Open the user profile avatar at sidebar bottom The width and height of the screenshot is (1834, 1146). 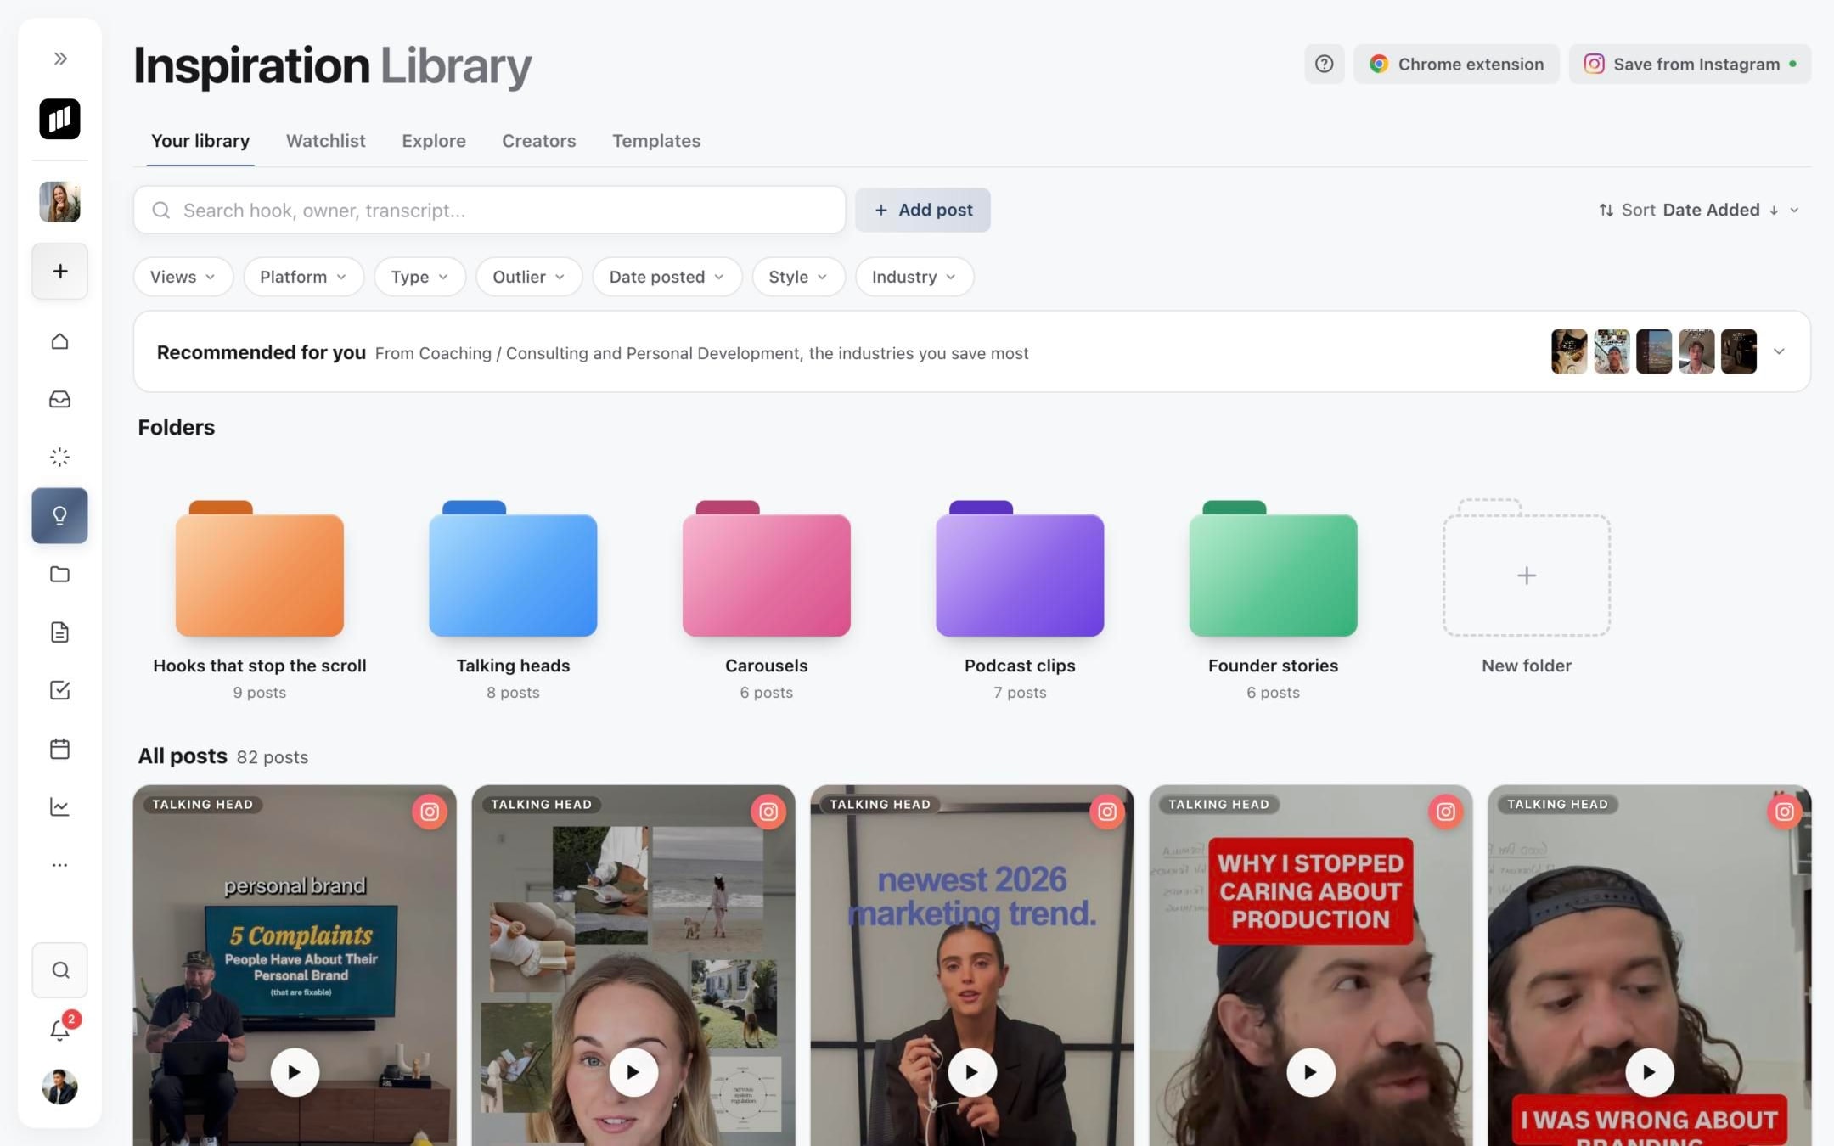pyautogui.click(x=59, y=1087)
